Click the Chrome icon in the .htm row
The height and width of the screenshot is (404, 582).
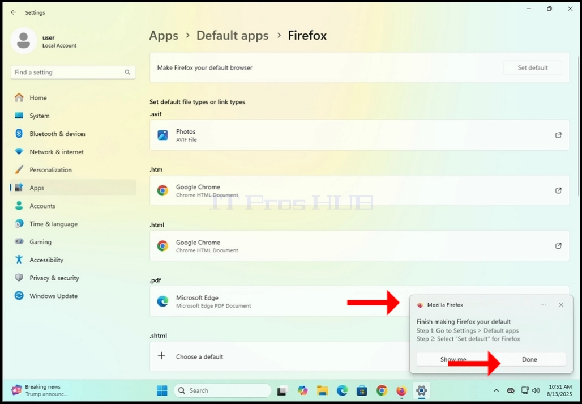click(162, 190)
